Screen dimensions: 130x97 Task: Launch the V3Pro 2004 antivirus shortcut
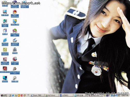click(x=15, y=22)
